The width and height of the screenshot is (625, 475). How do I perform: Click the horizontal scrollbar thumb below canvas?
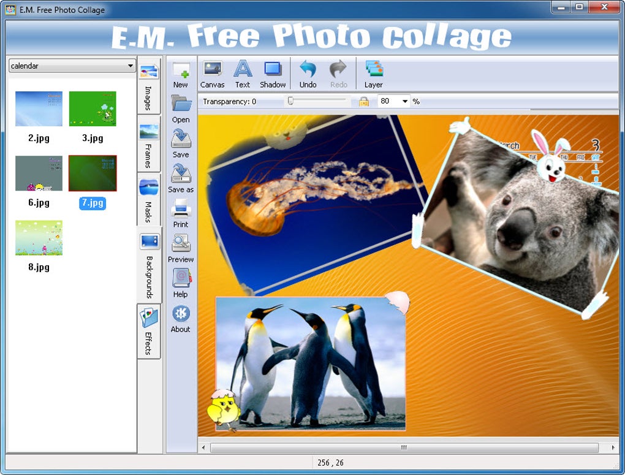pos(404,447)
